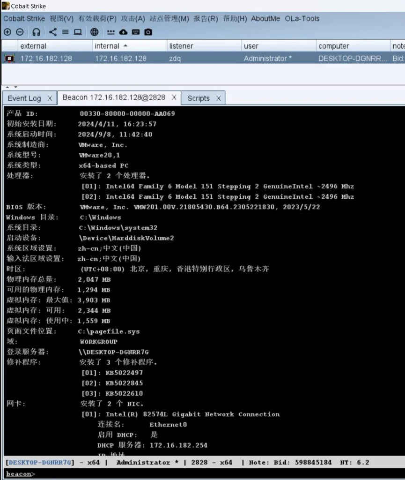405x480 pixels.
Task: Click WORKGROUP domain value
Action: click(98, 342)
